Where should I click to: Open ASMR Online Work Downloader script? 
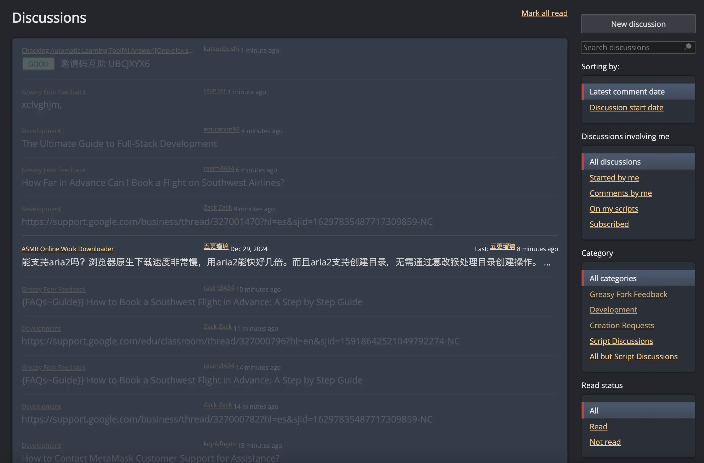67,249
